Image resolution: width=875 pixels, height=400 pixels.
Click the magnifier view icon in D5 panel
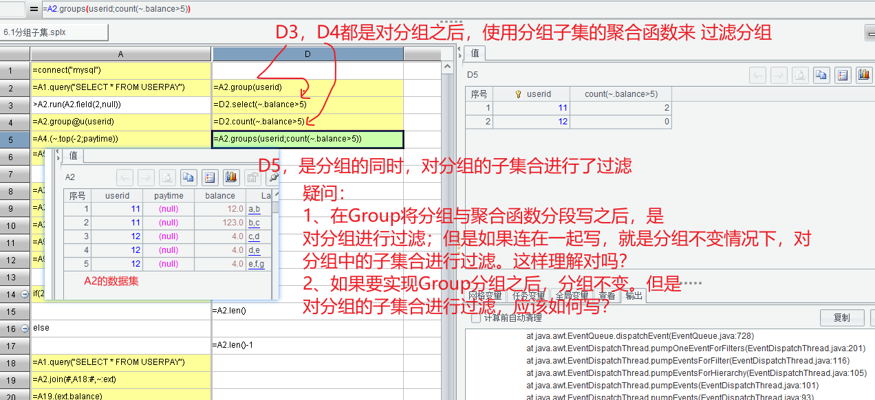point(800,75)
